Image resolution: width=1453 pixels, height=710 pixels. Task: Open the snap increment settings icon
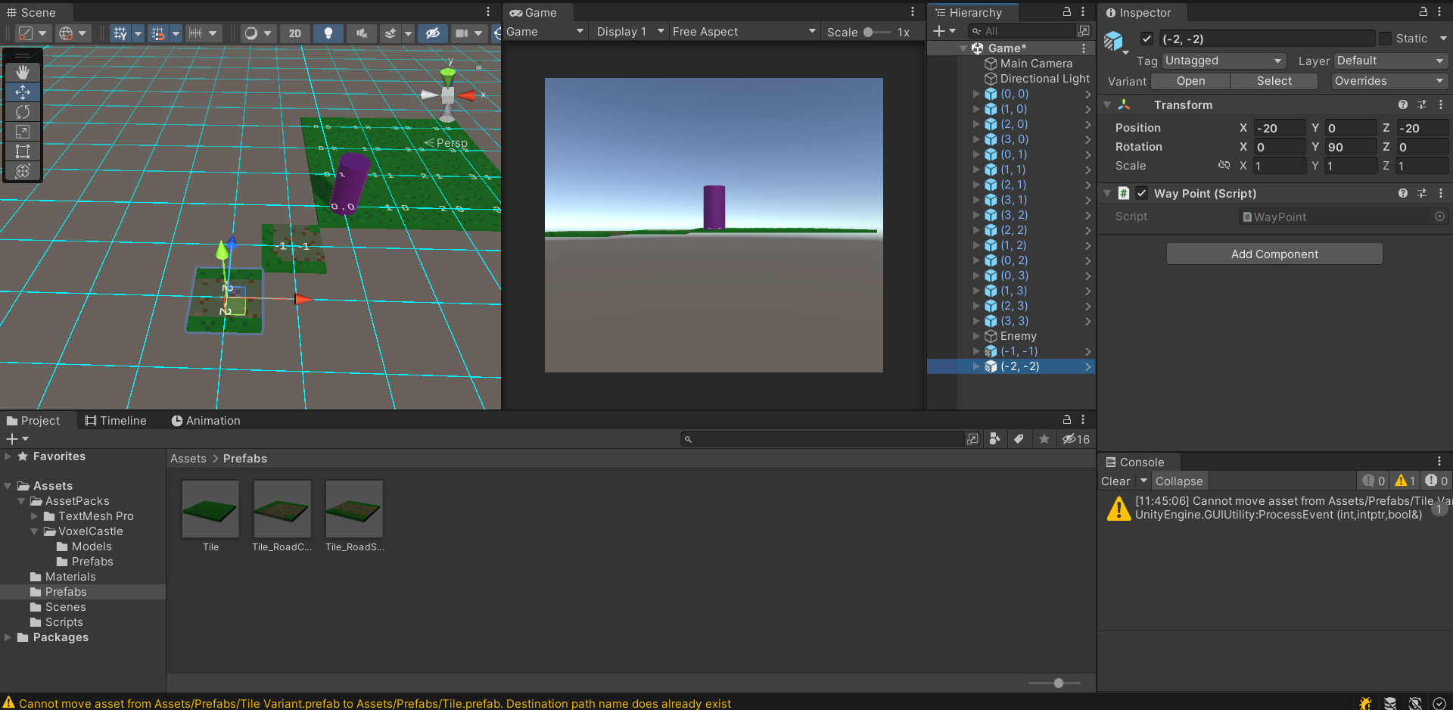click(195, 33)
